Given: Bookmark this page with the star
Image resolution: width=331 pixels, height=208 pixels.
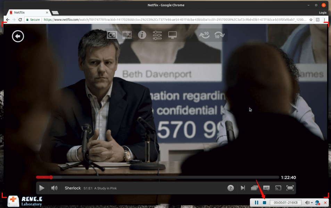Looking at the screenshot, I should coord(311,20).
